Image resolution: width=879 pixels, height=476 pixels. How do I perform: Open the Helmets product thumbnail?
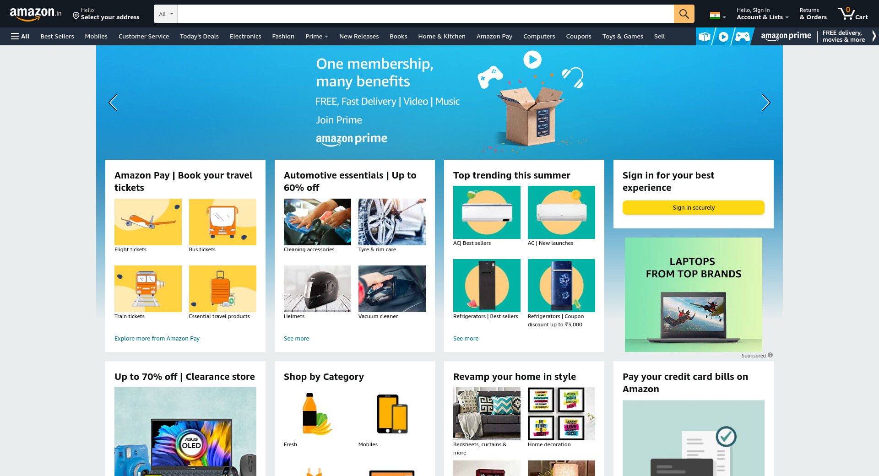pyautogui.click(x=317, y=289)
